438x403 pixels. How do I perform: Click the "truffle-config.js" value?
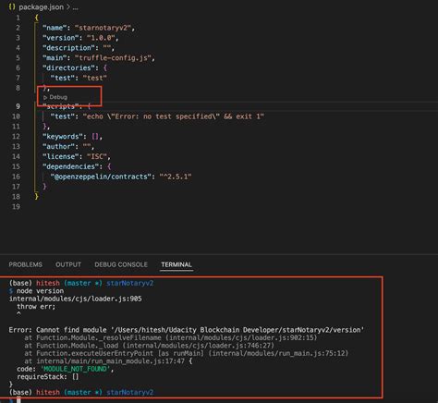pyautogui.click(x=113, y=57)
